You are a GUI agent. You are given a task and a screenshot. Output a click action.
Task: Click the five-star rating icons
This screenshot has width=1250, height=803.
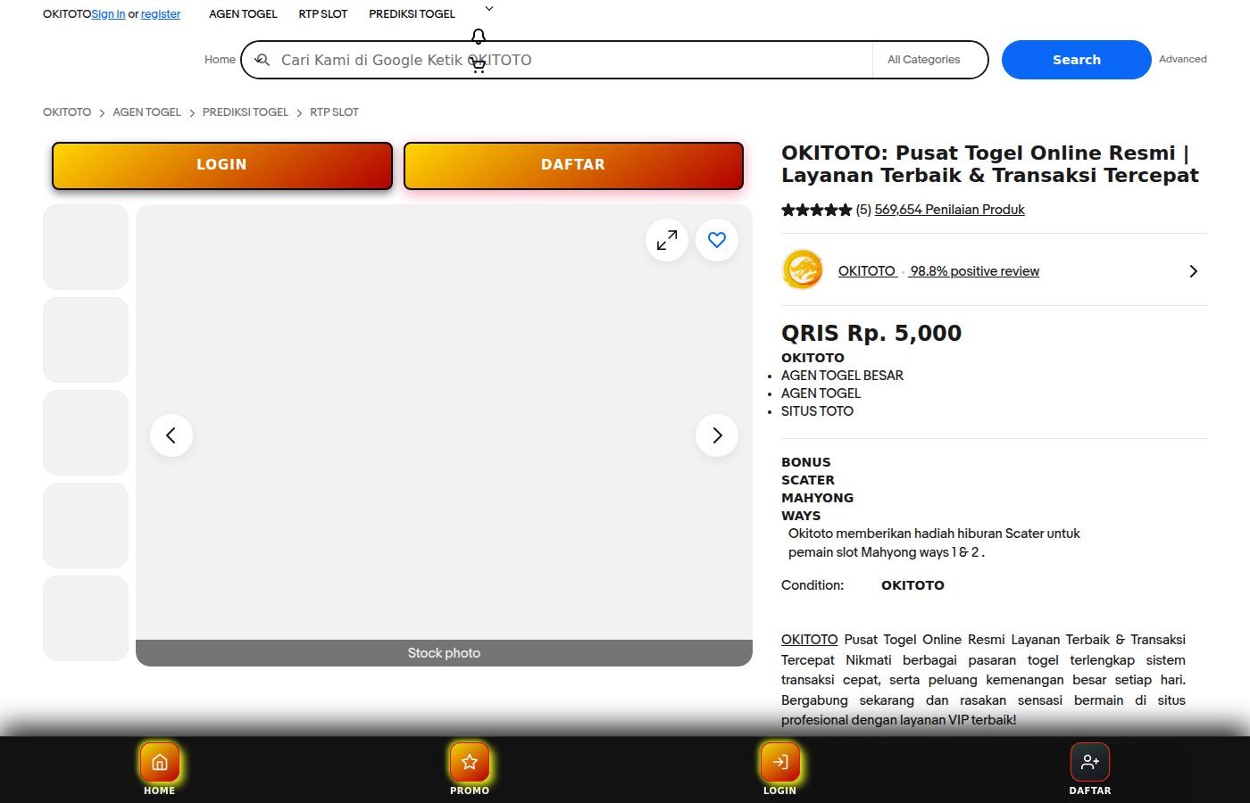click(816, 210)
